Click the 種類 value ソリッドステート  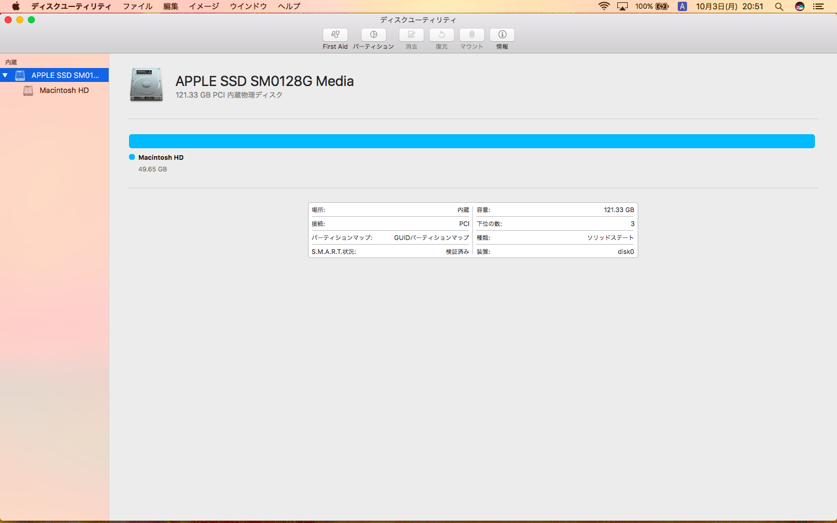pyautogui.click(x=610, y=238)
